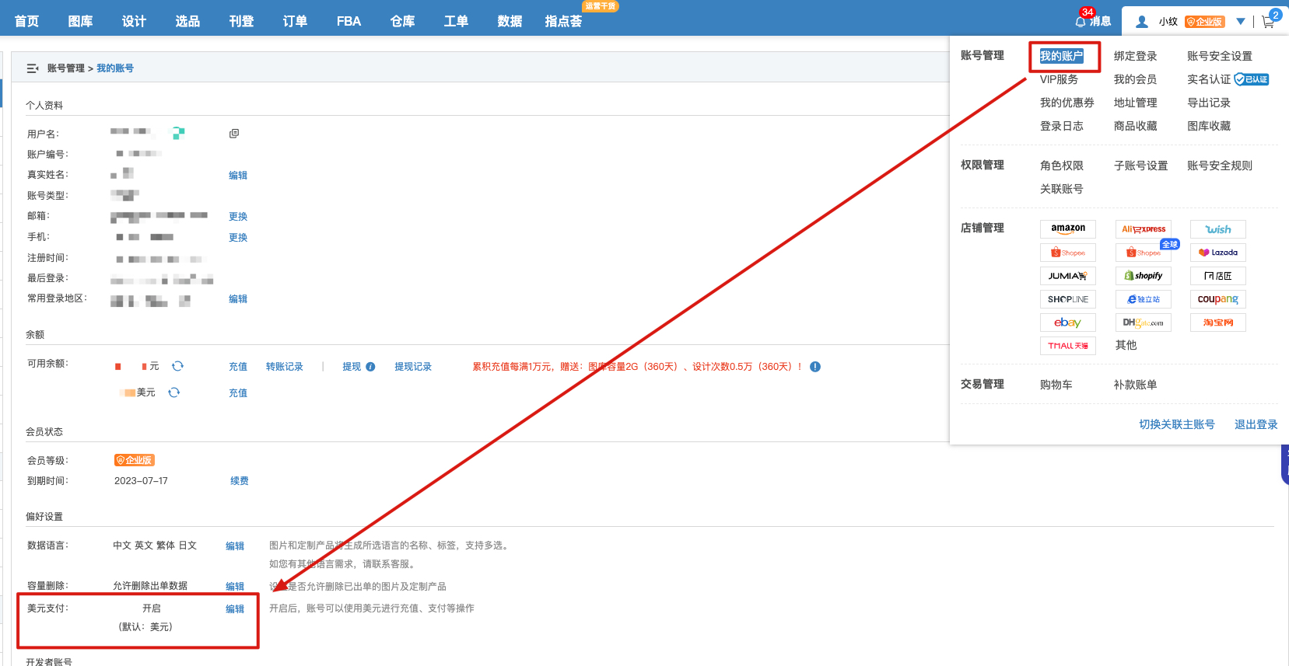Open the eBay store logo

[1068, 323]
